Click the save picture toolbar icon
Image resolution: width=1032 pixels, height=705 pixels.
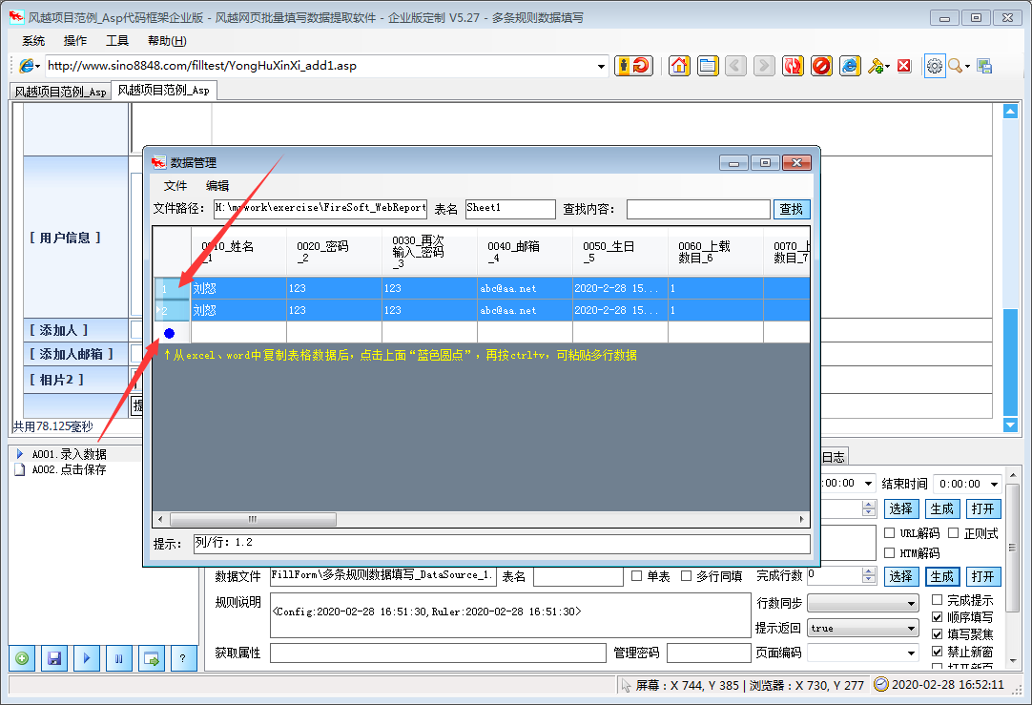(984, 66)
